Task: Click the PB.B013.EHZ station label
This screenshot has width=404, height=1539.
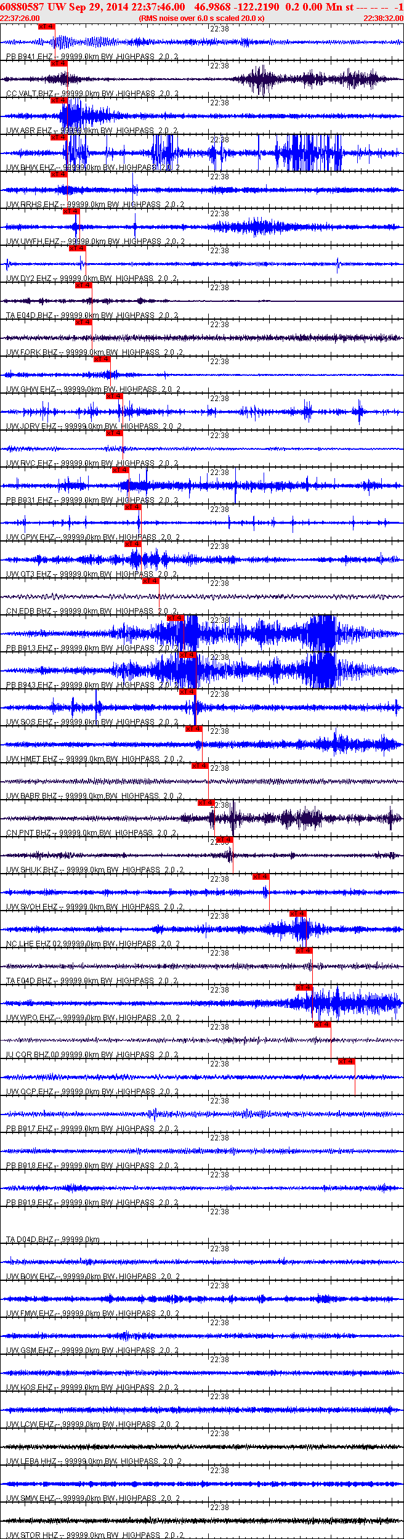Action: 30,648
